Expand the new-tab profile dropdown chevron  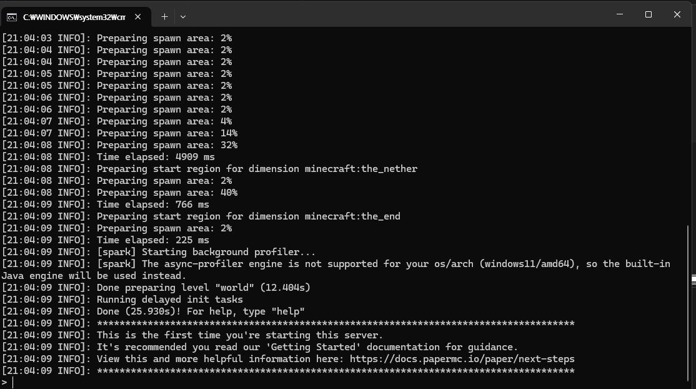pyautogui.click(x=183, y=17)
